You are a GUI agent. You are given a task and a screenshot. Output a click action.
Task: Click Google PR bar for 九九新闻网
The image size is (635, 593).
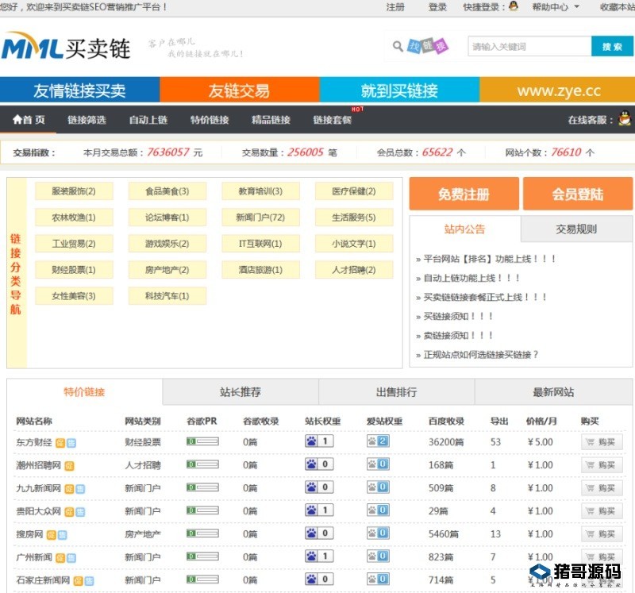[202, 487]
